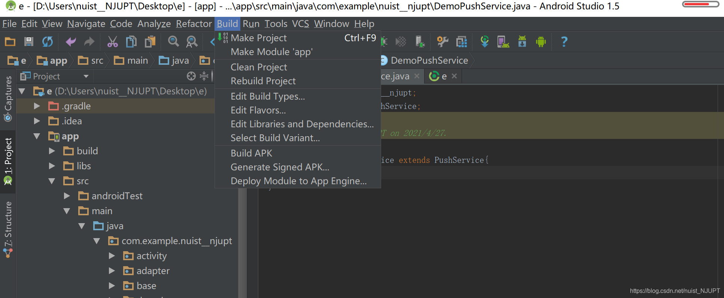Expand the .idea folder arrow
Screen dimensions: 724x298
[x=37, y=121]
